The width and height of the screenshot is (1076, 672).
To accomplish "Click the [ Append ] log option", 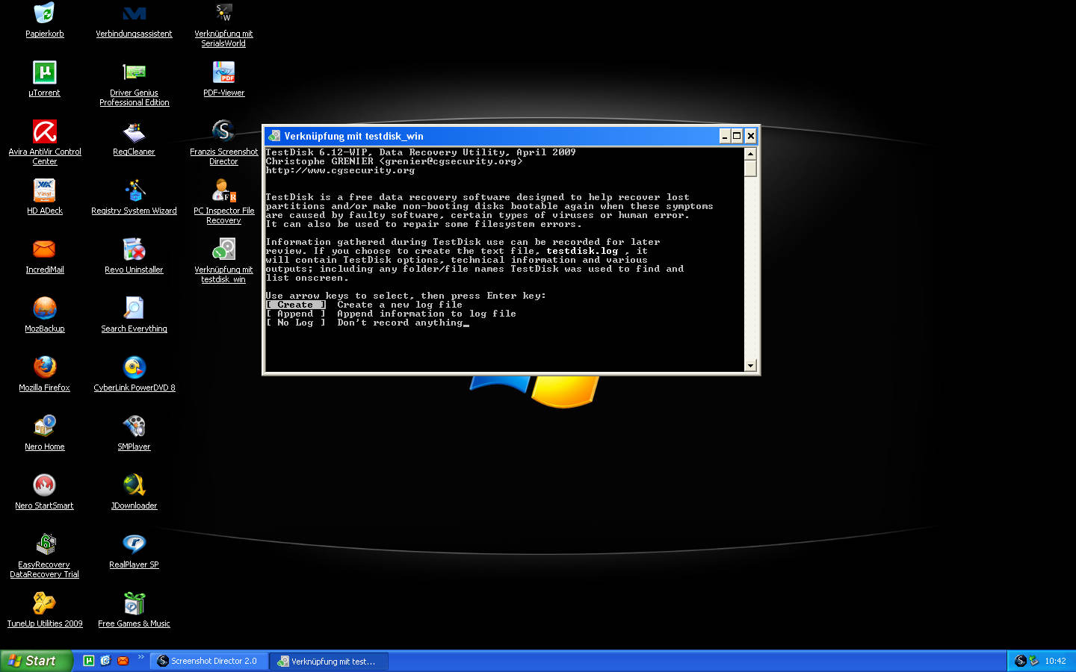I will click(x=296, y=314).
